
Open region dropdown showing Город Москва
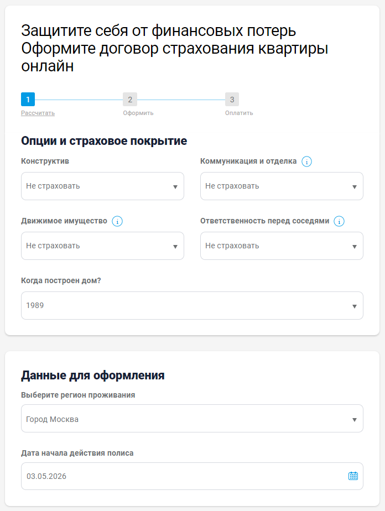pos(192,419)
